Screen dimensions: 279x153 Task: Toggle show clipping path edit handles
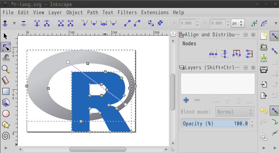[x=254, y=23]
